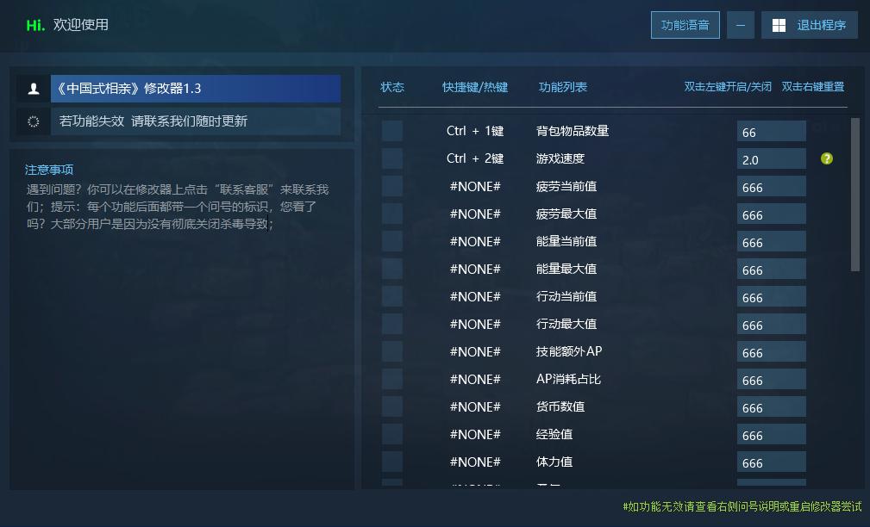870x527 pixels.
Task: Enable the 行动当前值 status box
Action: coord(392,296)
